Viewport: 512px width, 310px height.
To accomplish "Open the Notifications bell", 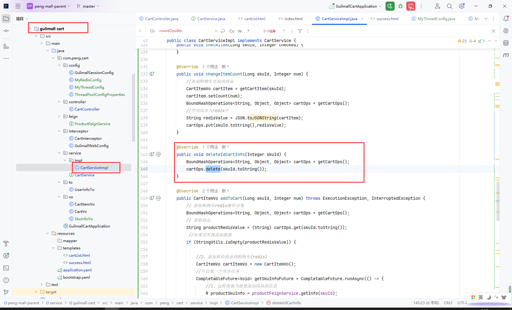I will (x=506, y=19).
